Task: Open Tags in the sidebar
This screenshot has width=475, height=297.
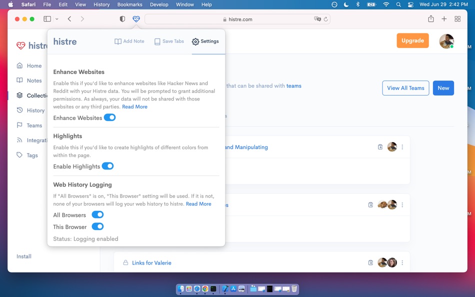Action: click(27, 155)
